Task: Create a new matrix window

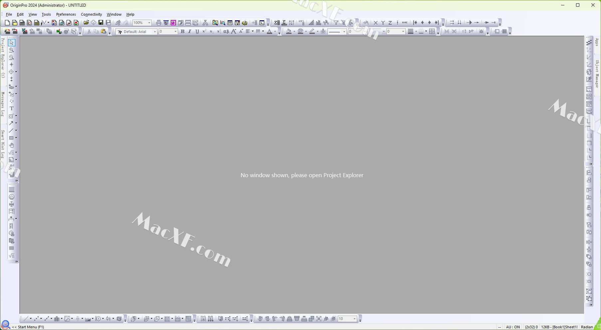Action: 37,23
